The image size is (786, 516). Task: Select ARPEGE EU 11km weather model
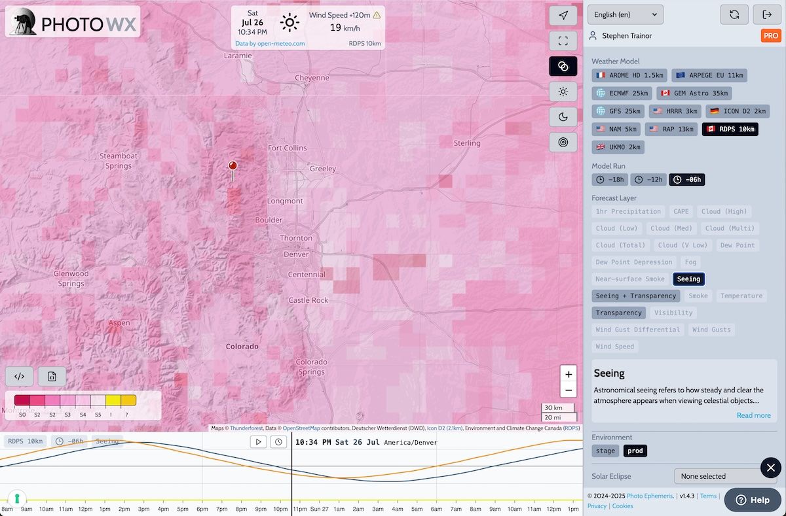(x=709, y=75)
